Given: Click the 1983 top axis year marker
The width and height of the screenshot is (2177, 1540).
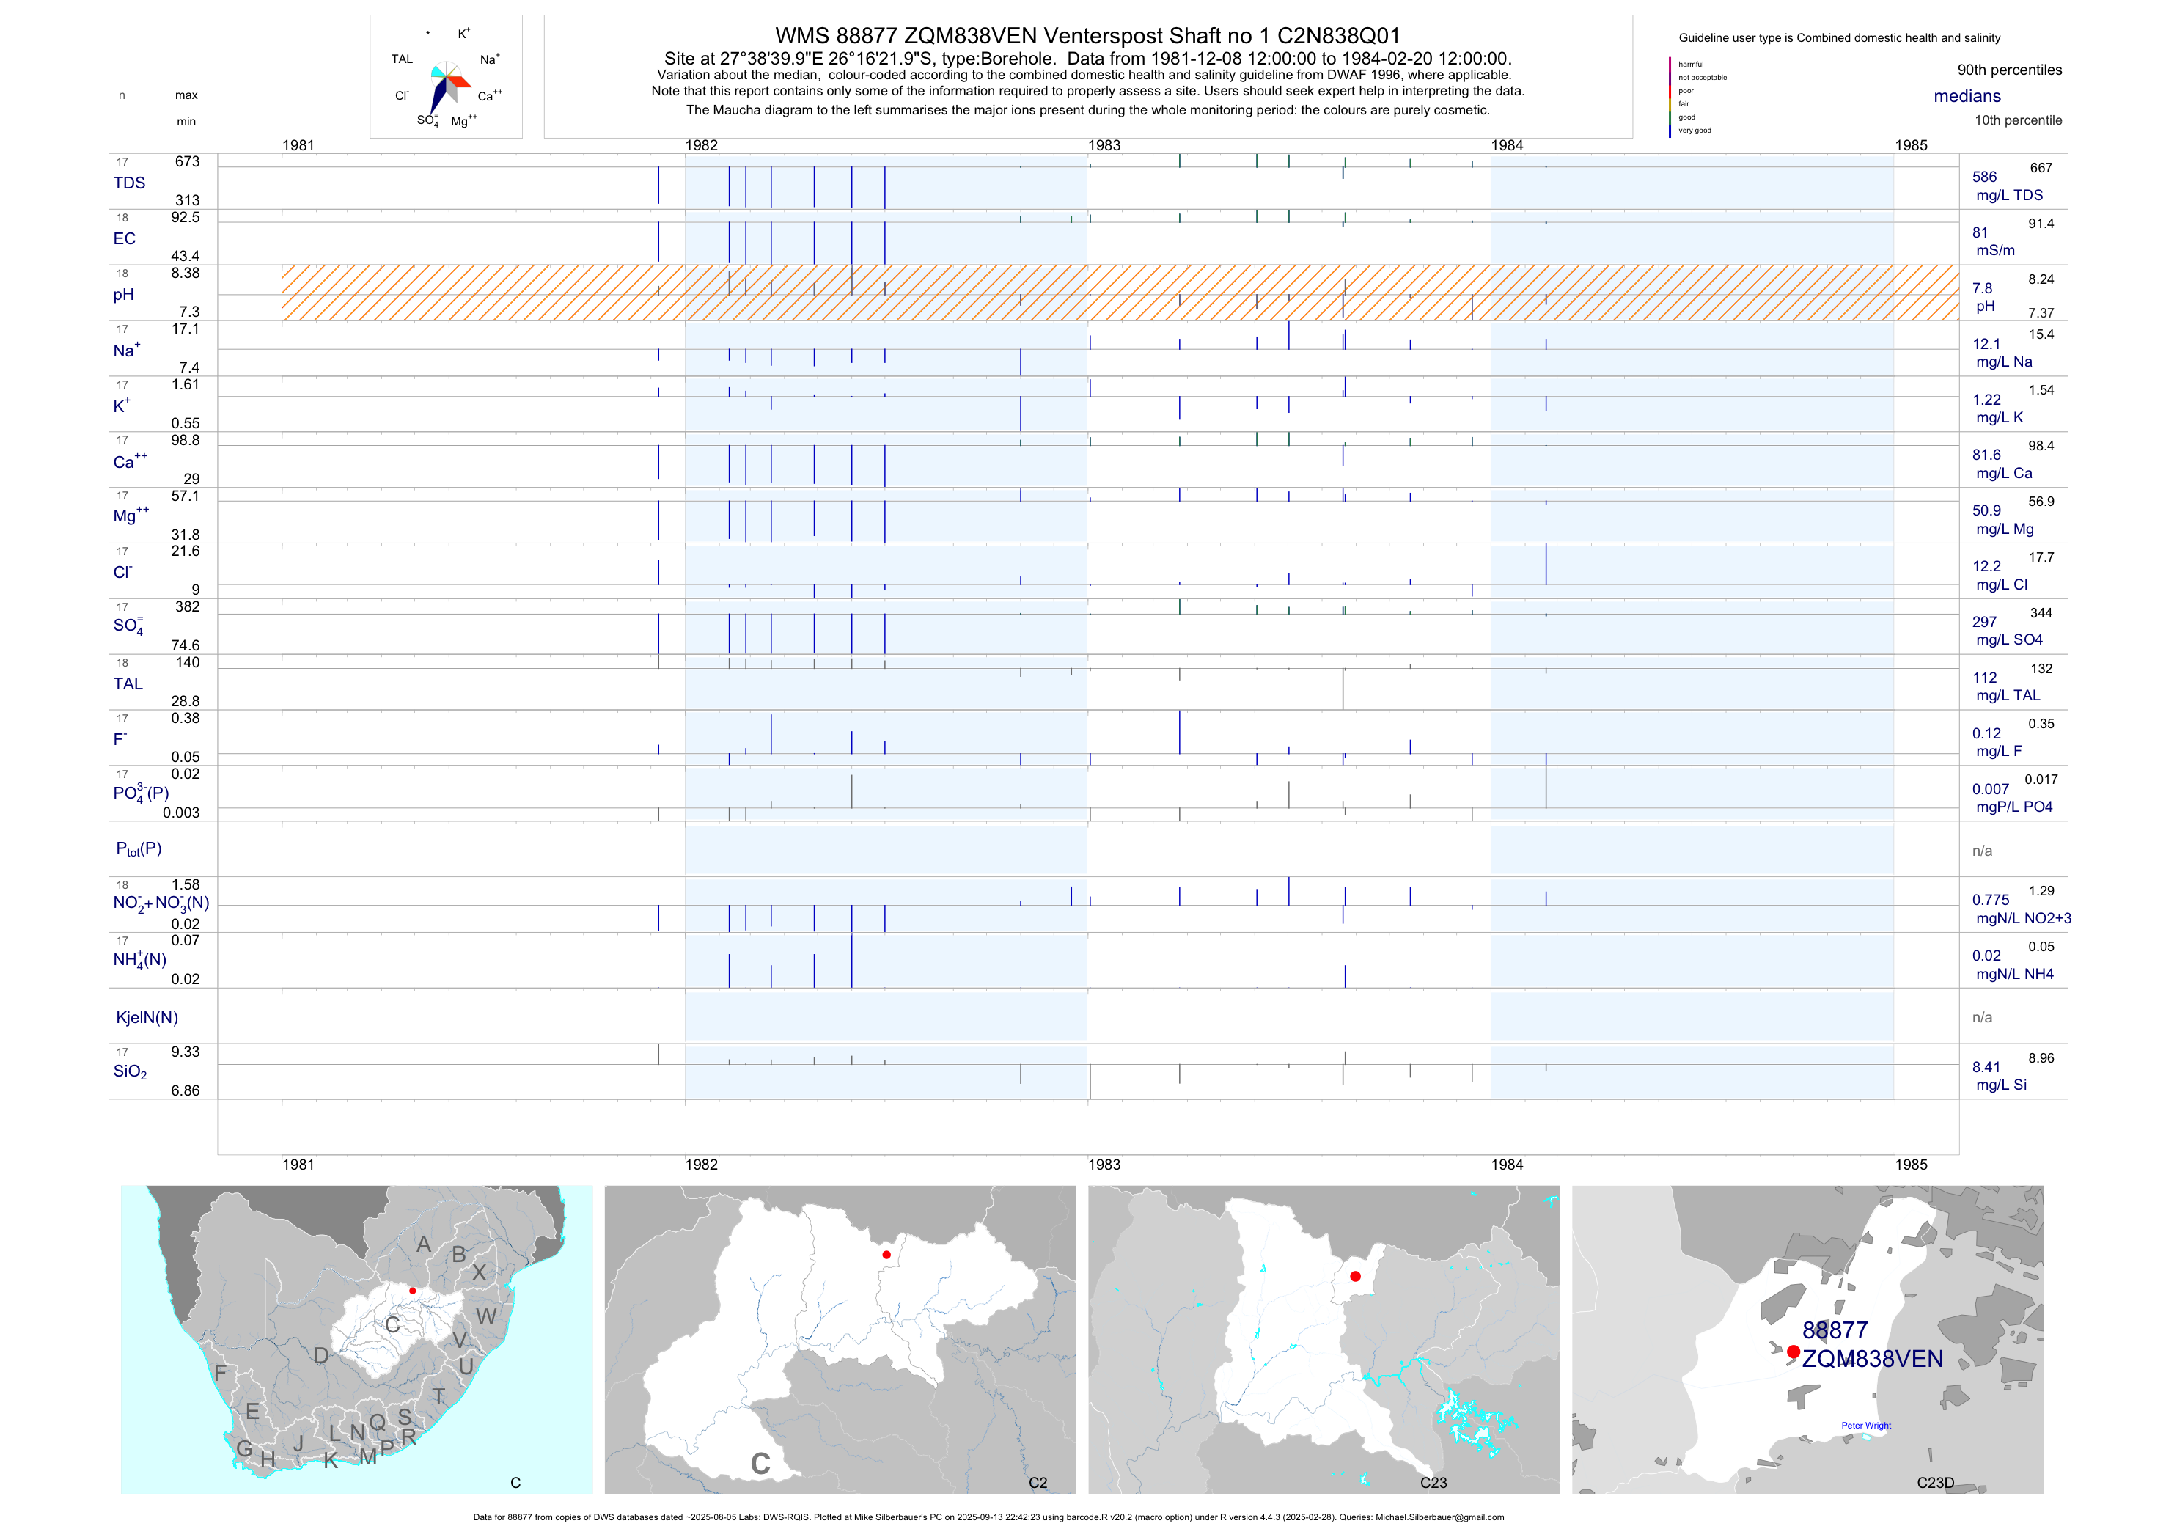Looking at the screenshot, I should (1104, 145).
